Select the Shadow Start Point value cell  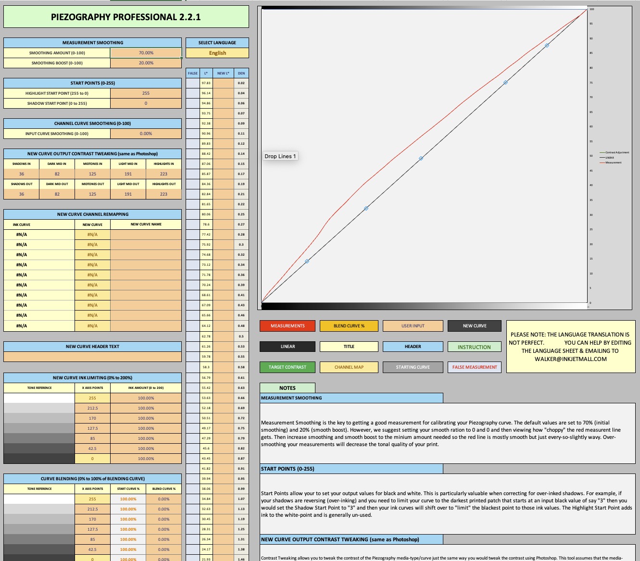pos(146,103)
